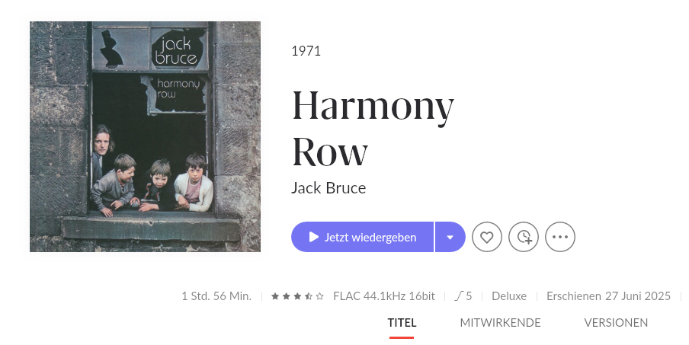Viewport: 689px width, 345px height.
Task: Click the Harmony Row album cover image
Action: [x=145, y=136]
